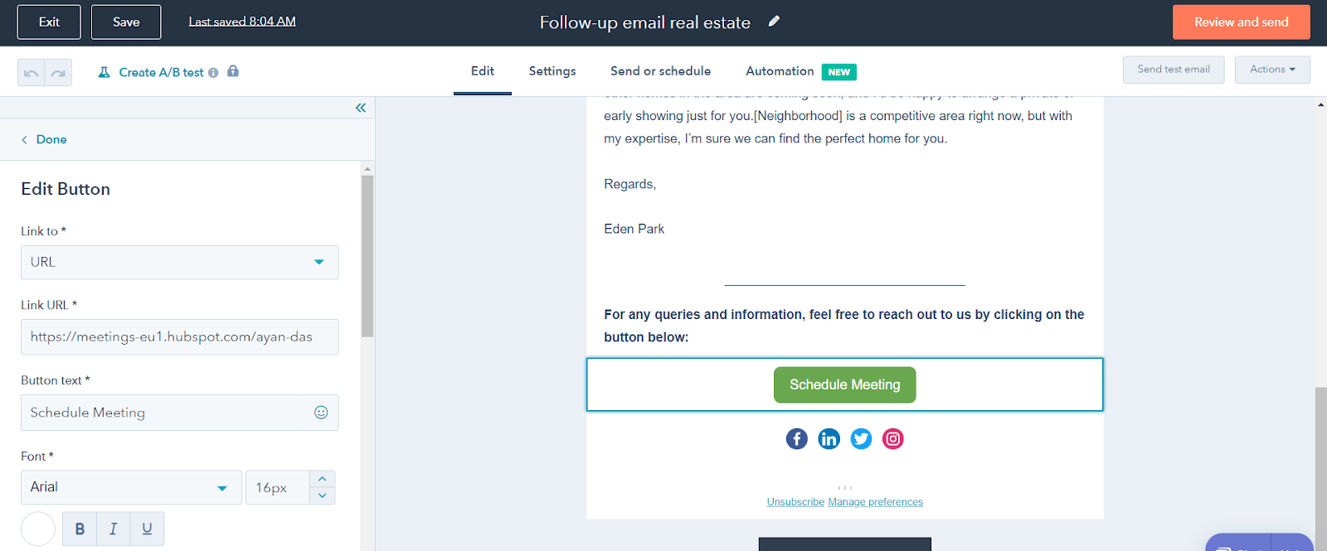Click the Instagram social icon in email footer

pos(892,438)
